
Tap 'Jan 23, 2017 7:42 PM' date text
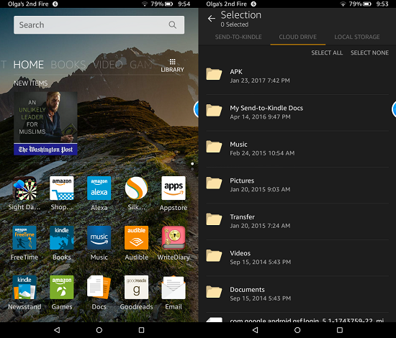tap(260, 81)
